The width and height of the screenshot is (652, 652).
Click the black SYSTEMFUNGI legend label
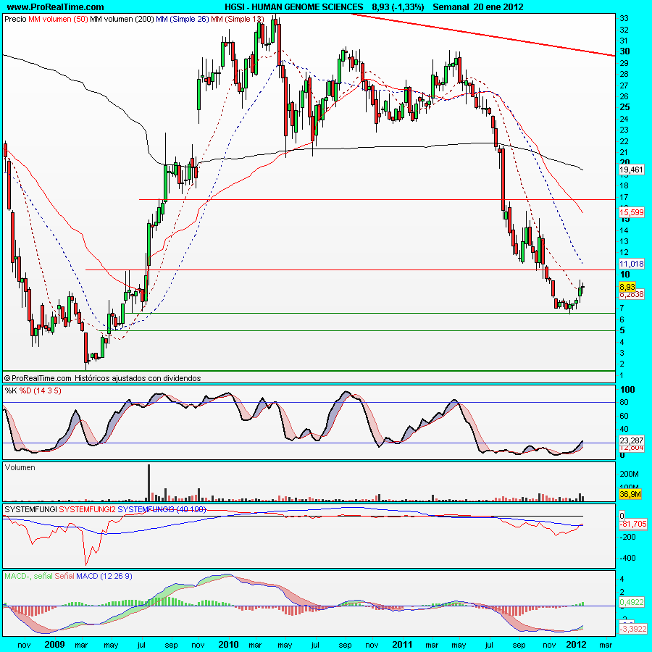(x=30, y=509)
